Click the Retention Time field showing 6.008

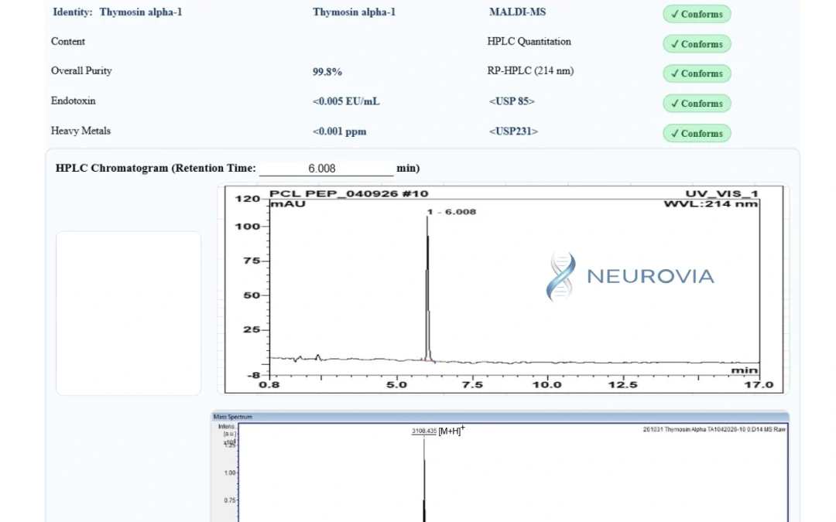[327, 169]
